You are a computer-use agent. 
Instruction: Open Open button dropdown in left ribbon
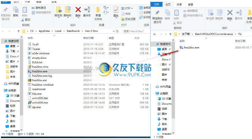pyautogui.click(x=132, y=8)
